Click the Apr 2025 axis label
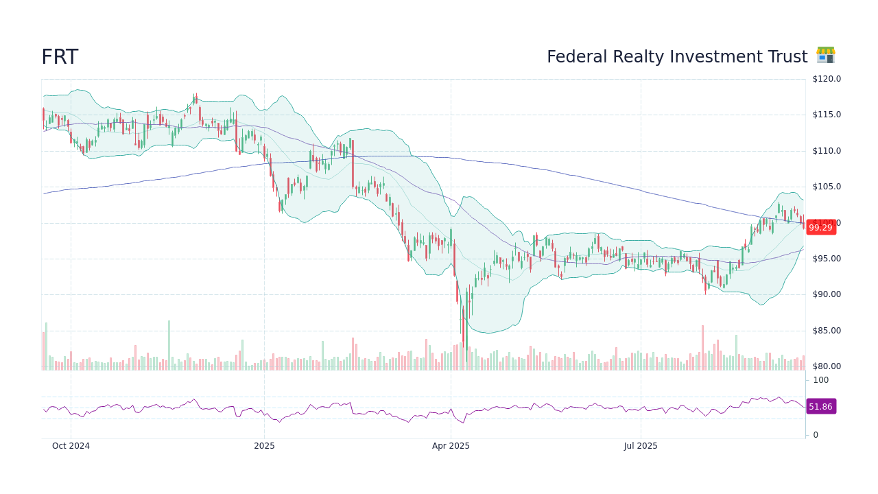The image size is (878, 494). click(451, 446)
